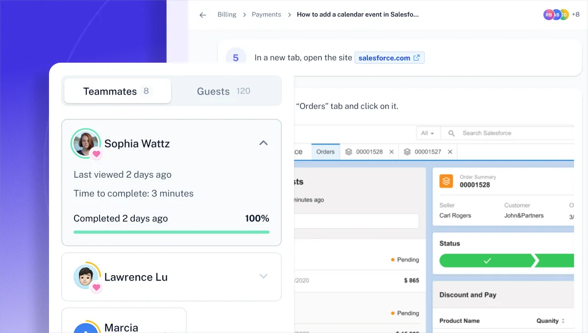Viewport: 588px width, 333px height.
Task: Click the back arrow in the breadcrumb bar
Action: (202, 15)
